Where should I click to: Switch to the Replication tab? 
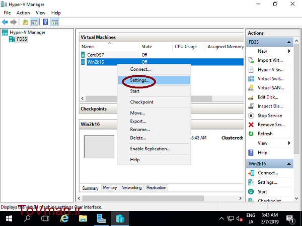156,187
